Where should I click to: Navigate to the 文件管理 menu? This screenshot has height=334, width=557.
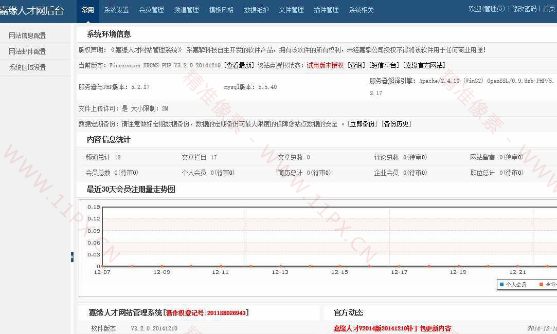291,10
